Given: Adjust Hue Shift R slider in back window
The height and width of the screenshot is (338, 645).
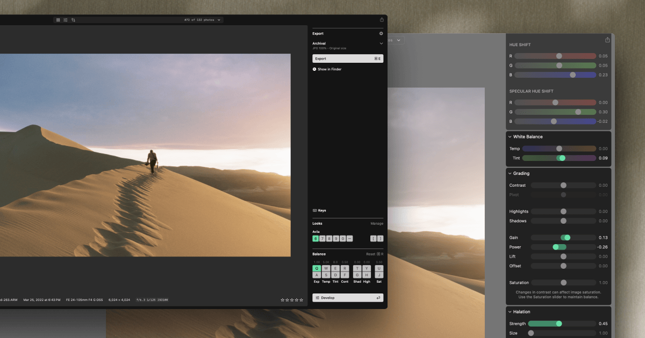Looking at the screenshot, I should [x=555, y=56].
